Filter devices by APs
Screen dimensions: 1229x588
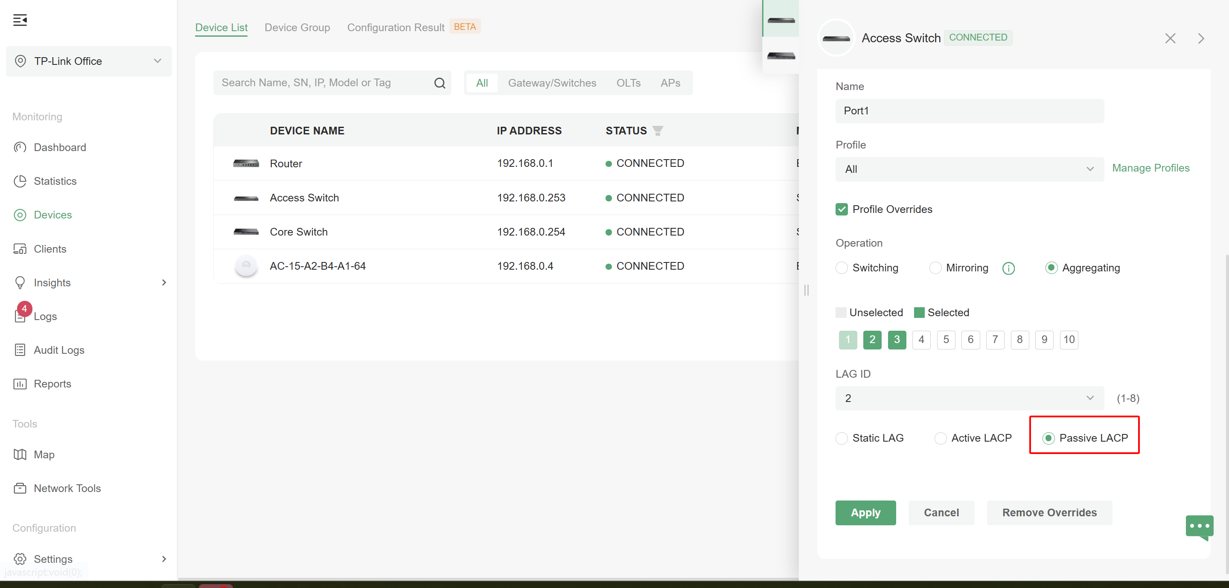pyautogui.click(x=670, y=83)
